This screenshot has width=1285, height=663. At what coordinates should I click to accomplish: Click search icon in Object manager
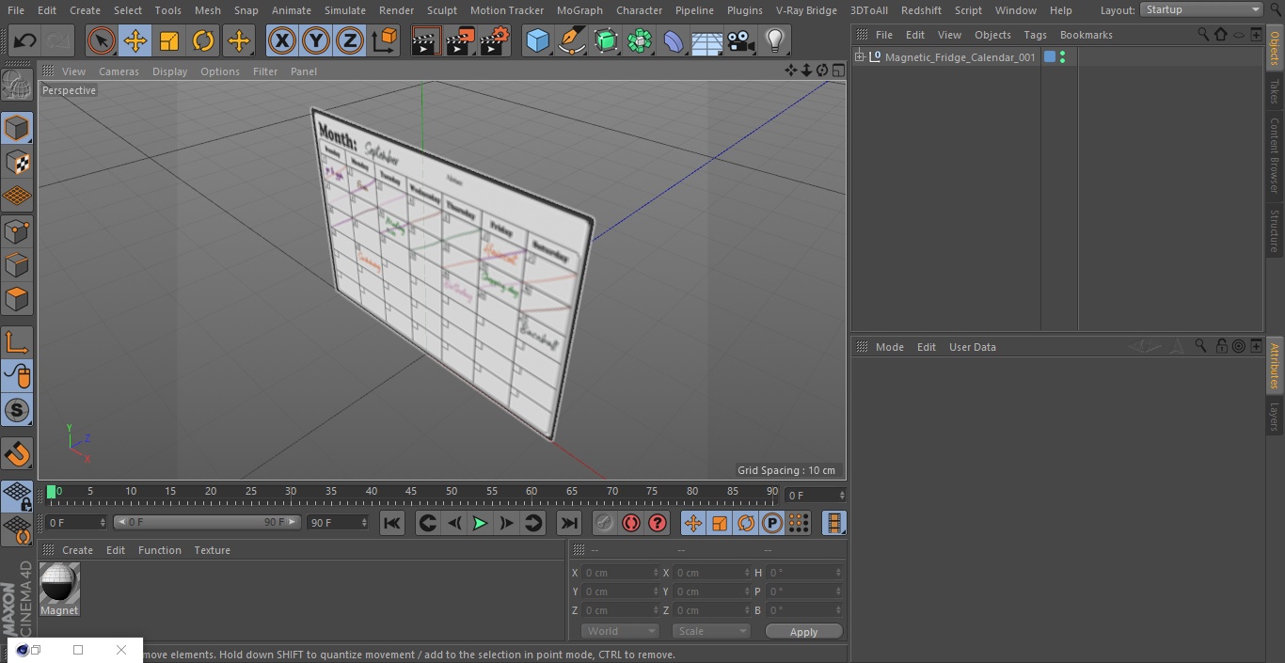tap(1202, 34)
